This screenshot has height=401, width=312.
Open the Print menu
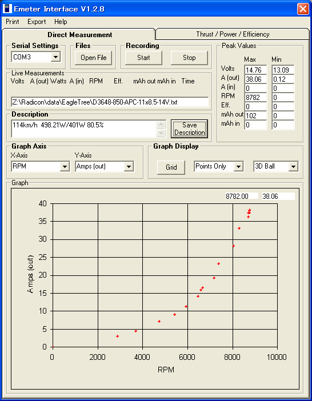[12, 22]
